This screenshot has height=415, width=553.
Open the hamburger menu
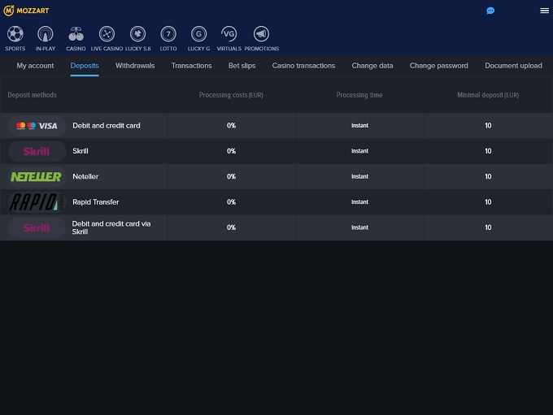544,11
